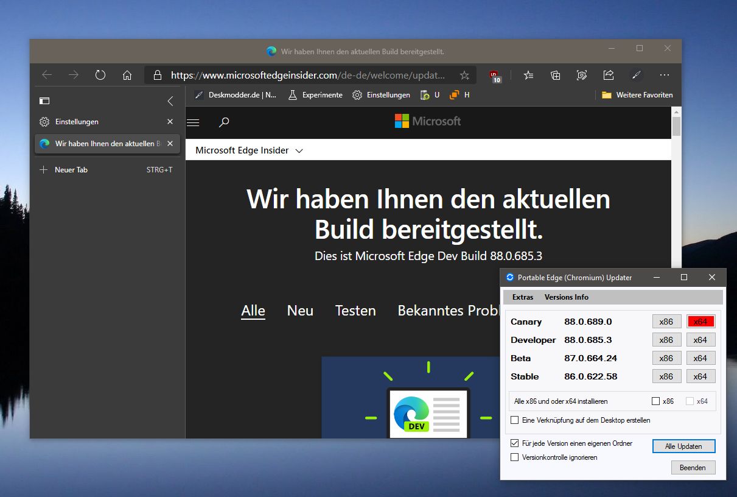Collapse the vertical tabs pane chevron
Screen dimensions: 737x497
(170, 101)
